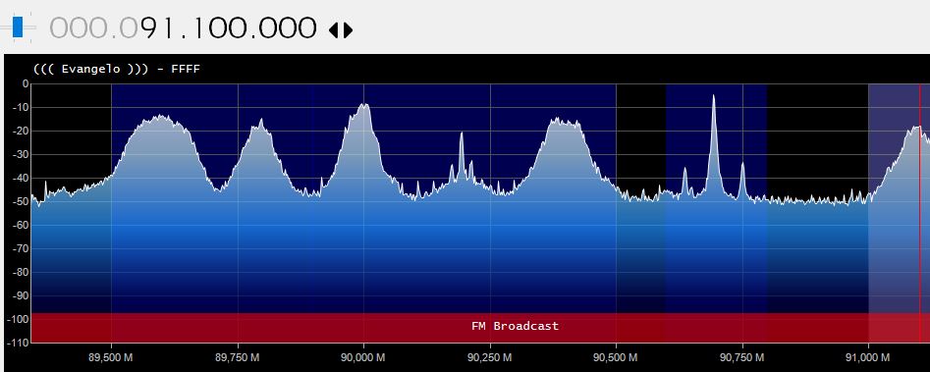The image size is (930, 372).
Task: Click the 89,500 M frequency axis label
Action: tap(111, 358)
